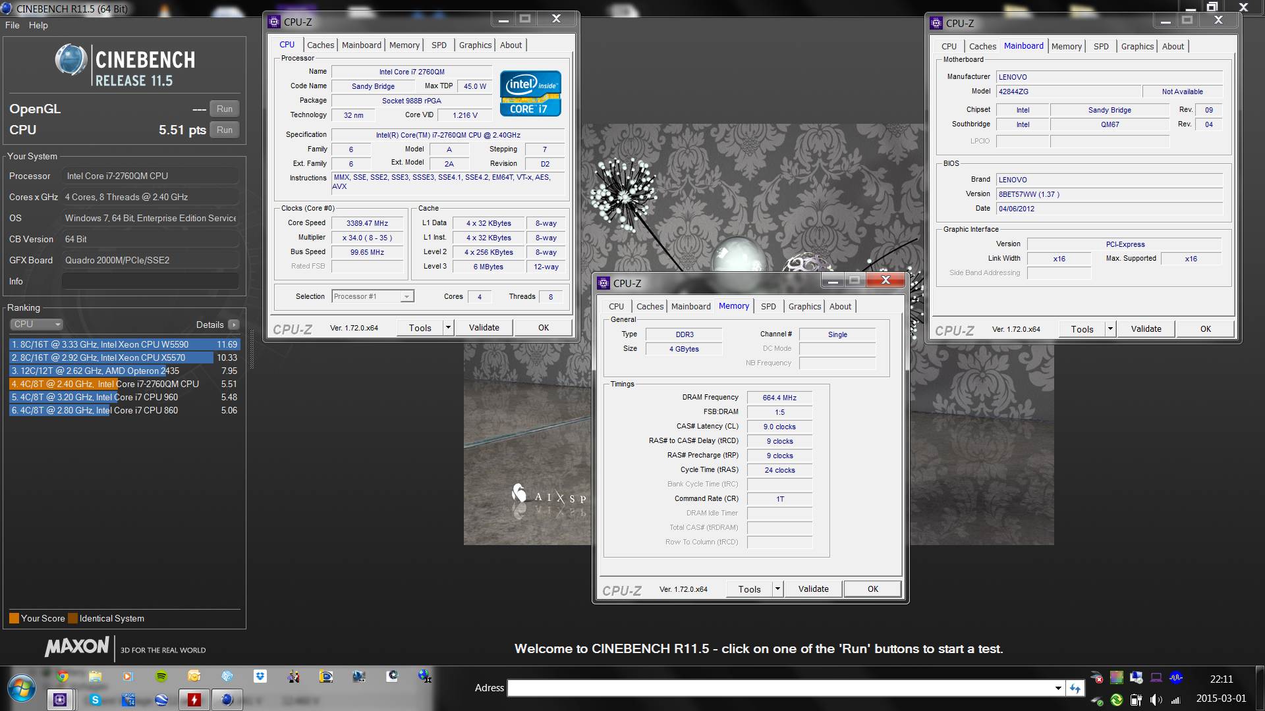
Task: Open Outlook from the taskbar
Action: [194, 676]
